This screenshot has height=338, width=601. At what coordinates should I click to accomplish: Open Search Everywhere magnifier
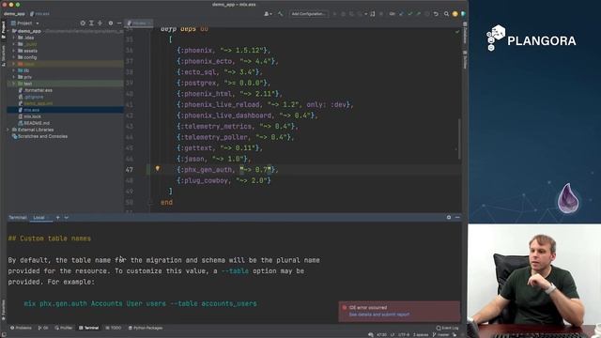(x=446, y=14)
